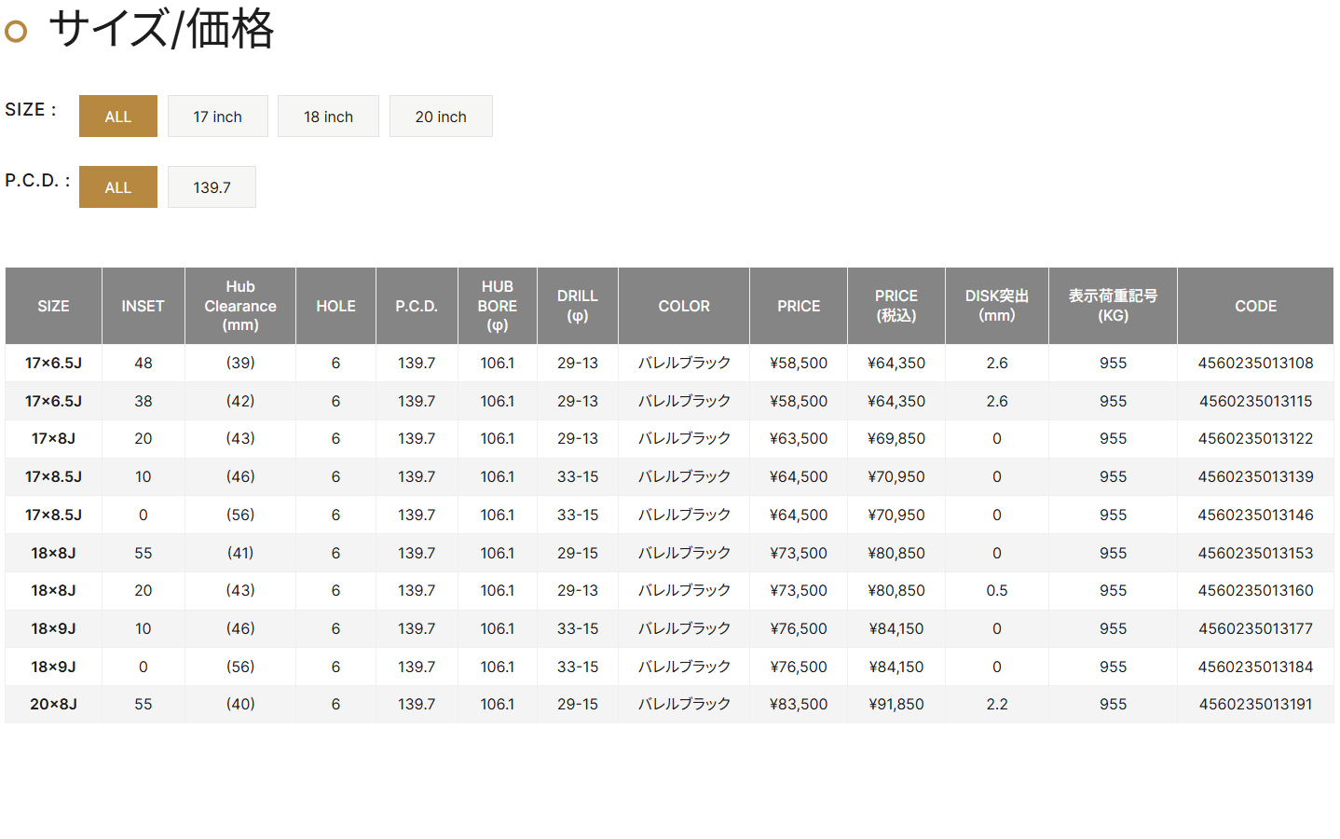Click the サイズ/価格 section heading

tap(160, 29)
